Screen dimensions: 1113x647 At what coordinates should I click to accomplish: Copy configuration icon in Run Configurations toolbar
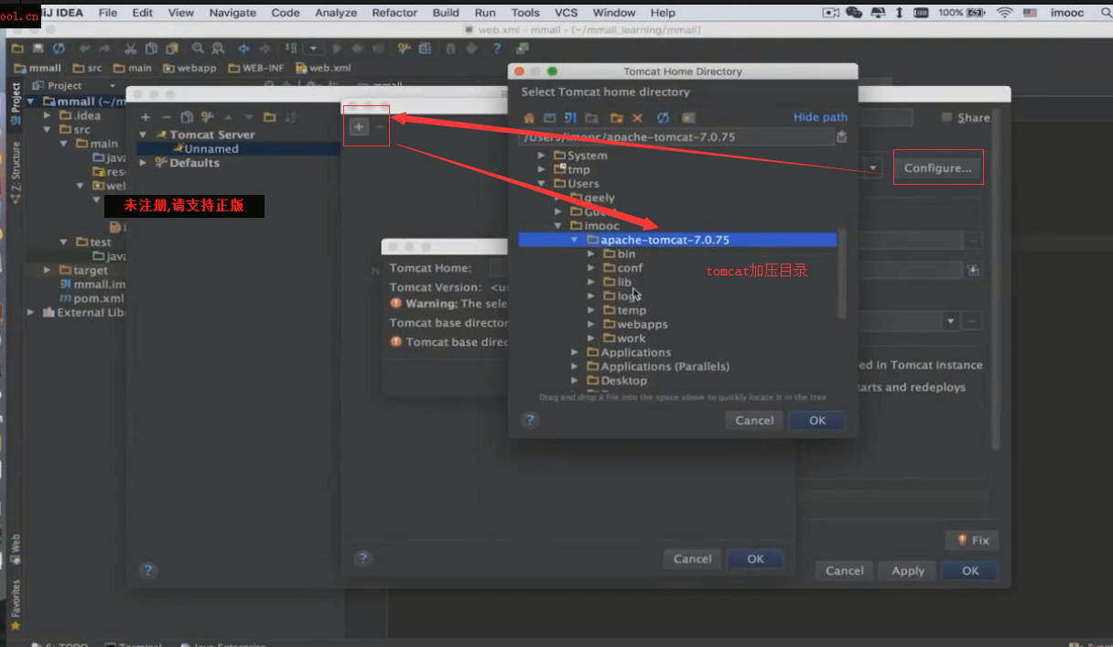pyautogui.click(x=187, y=117)
